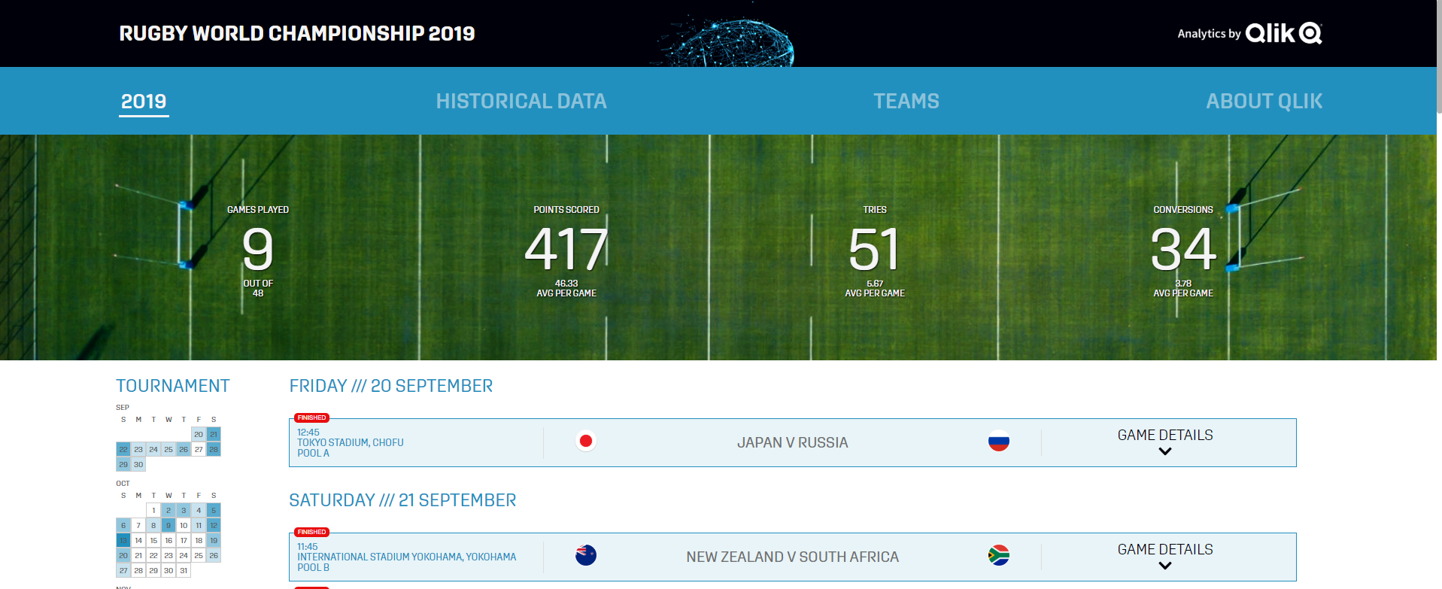Expand Game Details for Japan v Russia
Viewport: 1442px width, 589px height.
(1165, 442)
